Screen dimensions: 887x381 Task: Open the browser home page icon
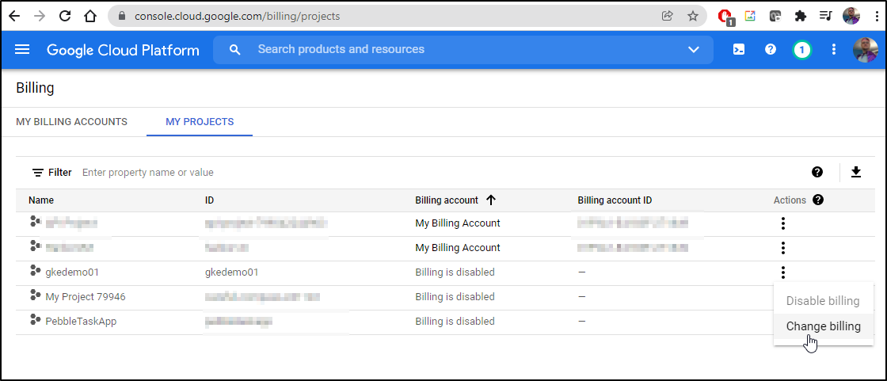[90, 16]
